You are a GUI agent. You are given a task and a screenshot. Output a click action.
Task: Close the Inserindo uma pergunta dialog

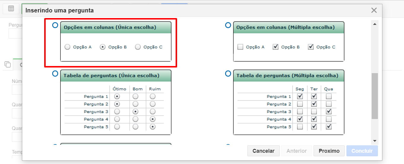click(x=374, y=10)
